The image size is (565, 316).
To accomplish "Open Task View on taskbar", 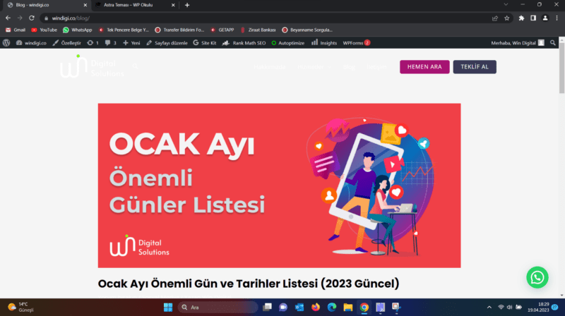I will (267, 308).
